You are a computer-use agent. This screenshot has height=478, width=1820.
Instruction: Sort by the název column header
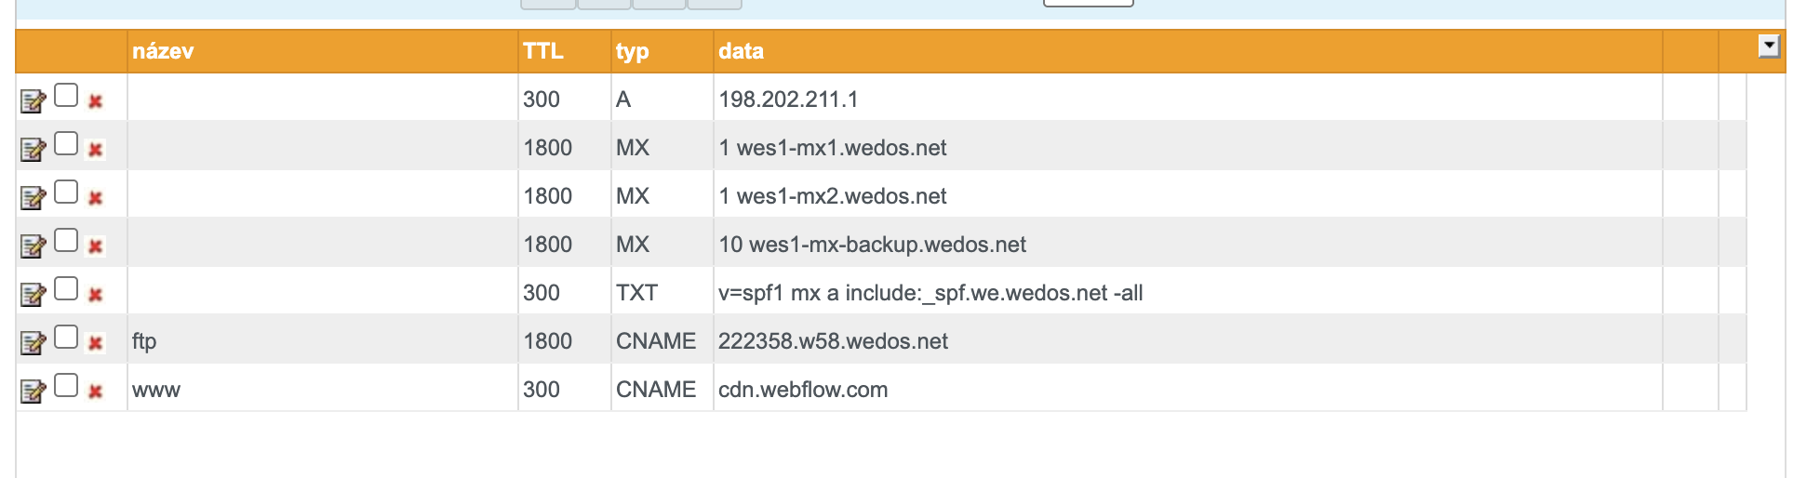(x=163, y=51)
